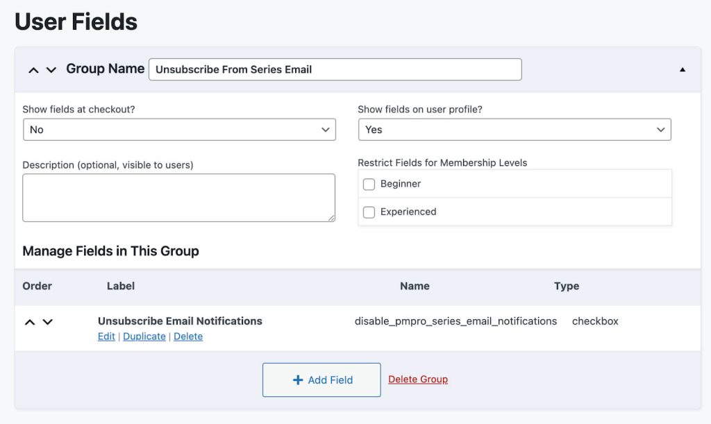
Task: Edit the Unsubscribe Email Notifications field
Action: pos(106,336)
